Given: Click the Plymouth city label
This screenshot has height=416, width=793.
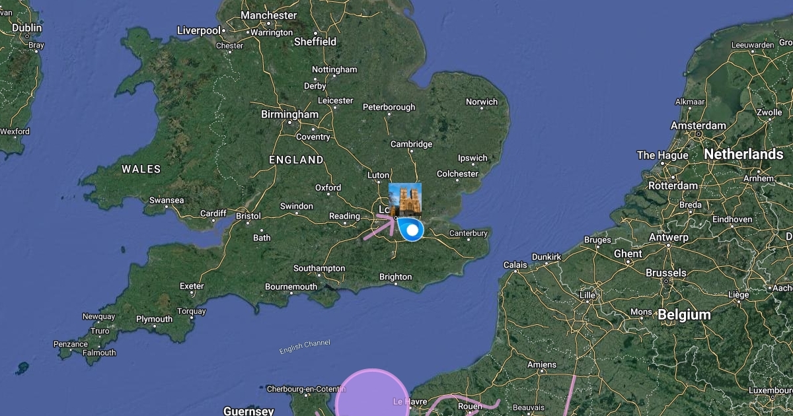Looking at the screenshot, I should coord(154,319).
